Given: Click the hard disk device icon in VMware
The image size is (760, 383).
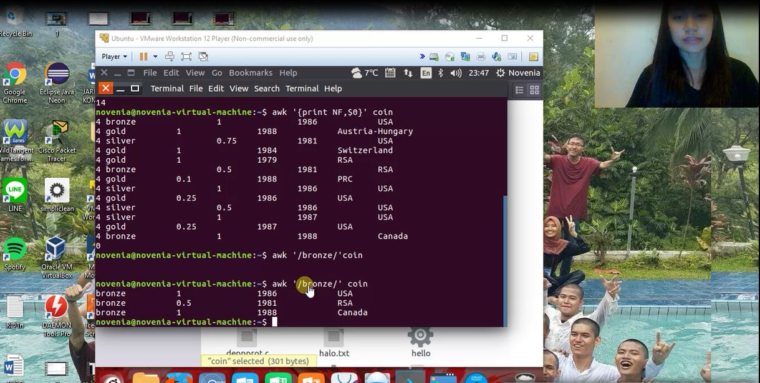Looking at the screenshot, I should tap(434, 56).
